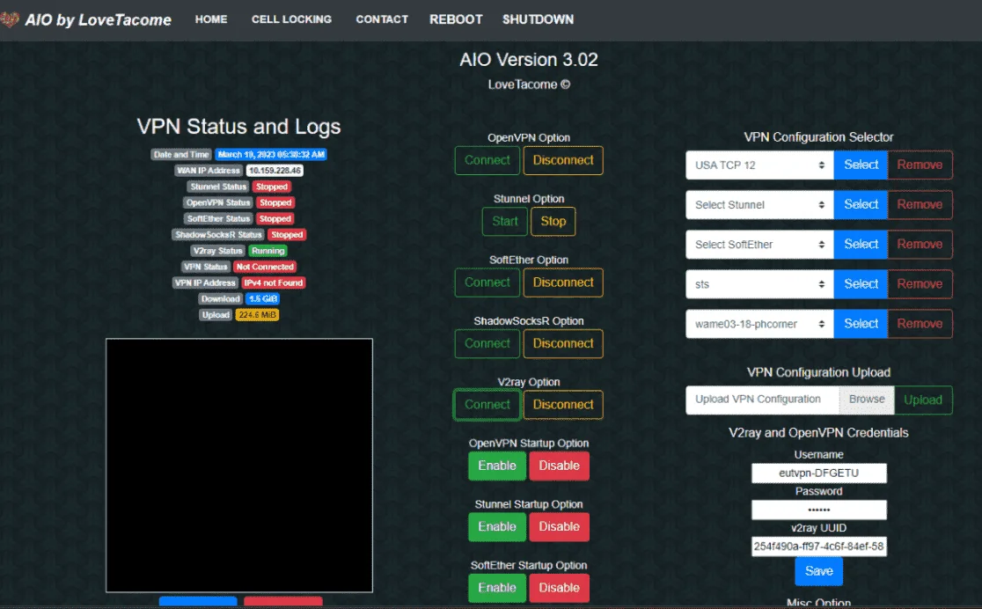The width and height of the screenshot is (982, 609).
Task: Click the green Upload button
Action: (x=923, y=400)
